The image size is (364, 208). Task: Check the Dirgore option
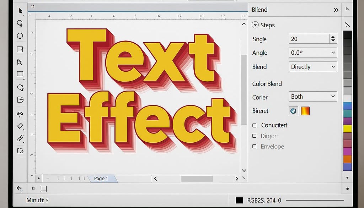[255, 136]
